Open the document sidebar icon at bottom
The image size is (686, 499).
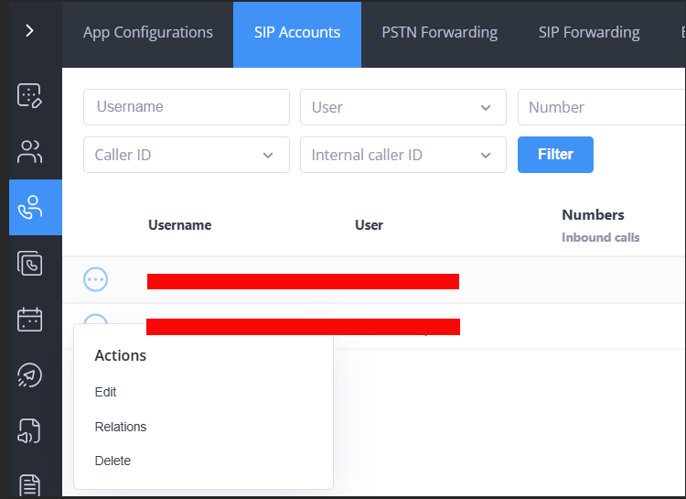(x=30, y=484)
